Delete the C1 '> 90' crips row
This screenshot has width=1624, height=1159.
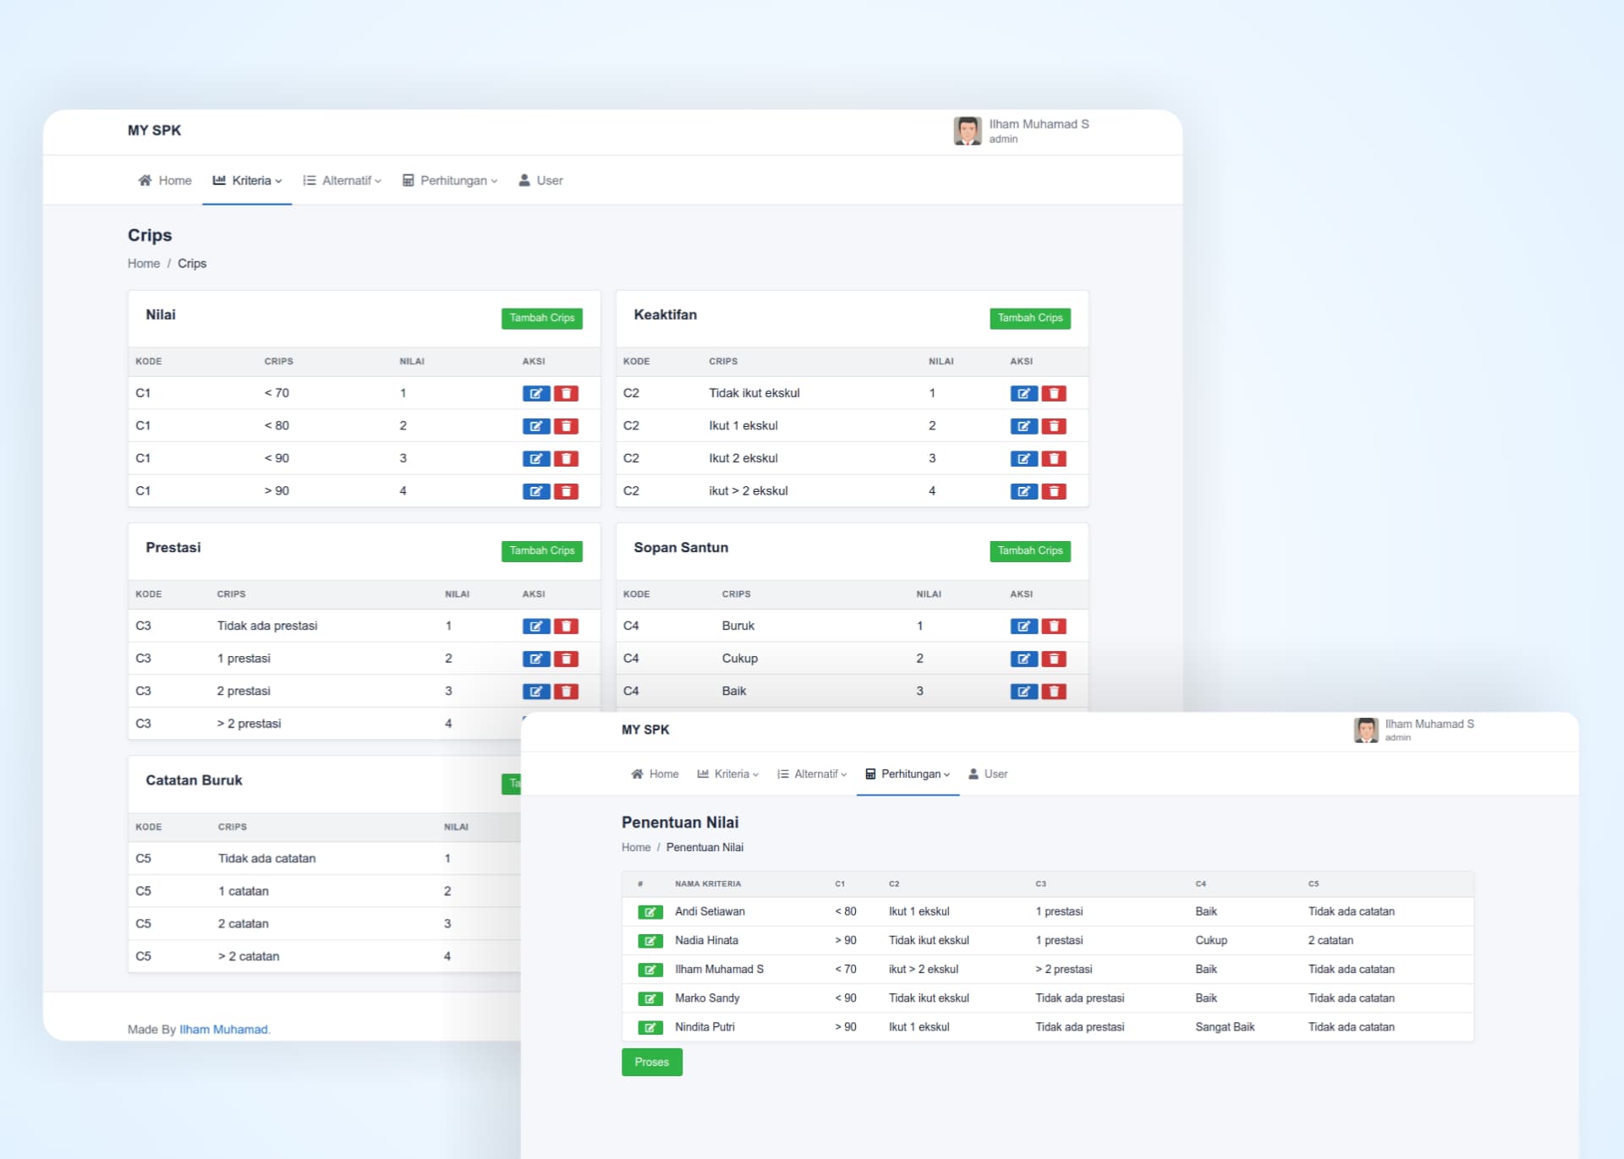pyautogui.click(x=566, y=491)
